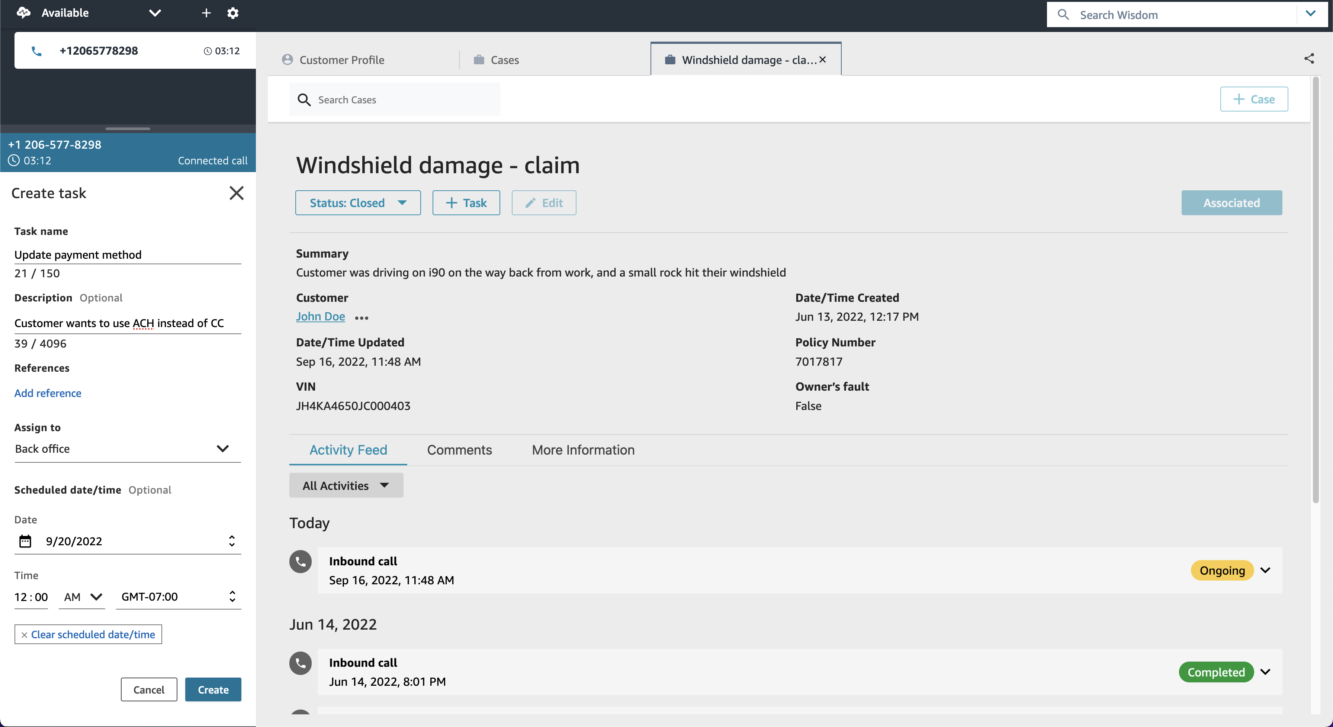The height and width of the screenshot is (727, 1333).
Task: Switch to the More Information tab
Action: click(x=583, y=449)
